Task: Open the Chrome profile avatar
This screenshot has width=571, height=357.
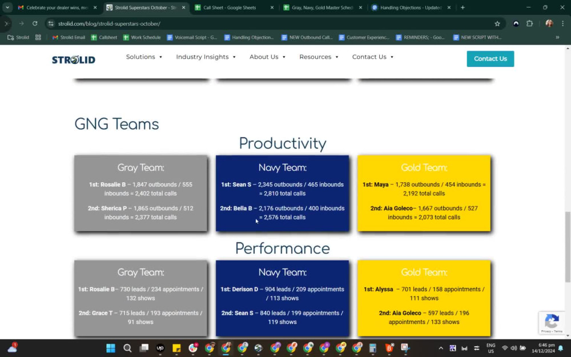Action: point(549,23)
